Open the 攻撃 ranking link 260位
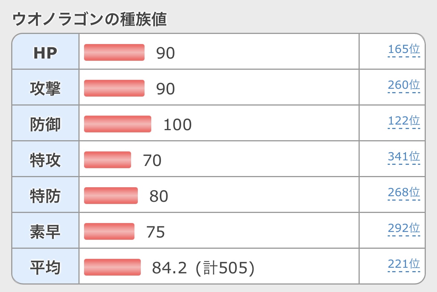 tap(404, 85)
